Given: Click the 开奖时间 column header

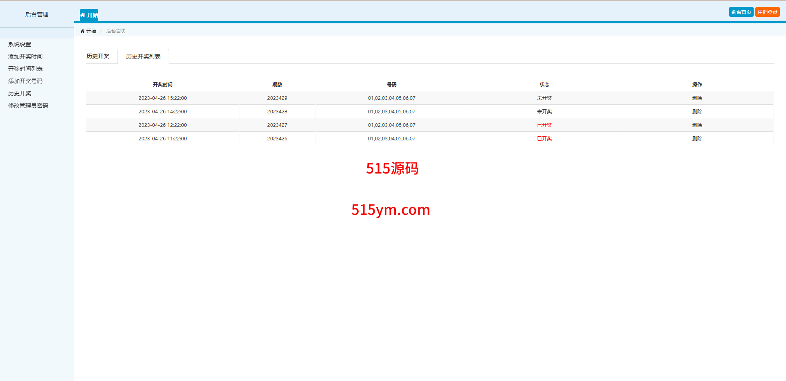Looking at the screenshot, I should click(x=163, y=85).
